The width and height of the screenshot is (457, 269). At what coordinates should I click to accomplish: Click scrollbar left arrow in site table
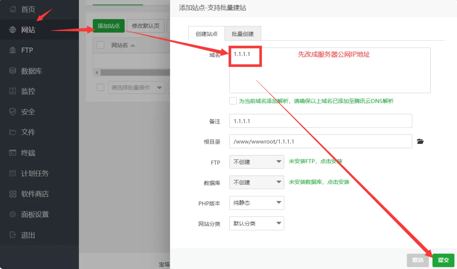click(x=97, y=73)
